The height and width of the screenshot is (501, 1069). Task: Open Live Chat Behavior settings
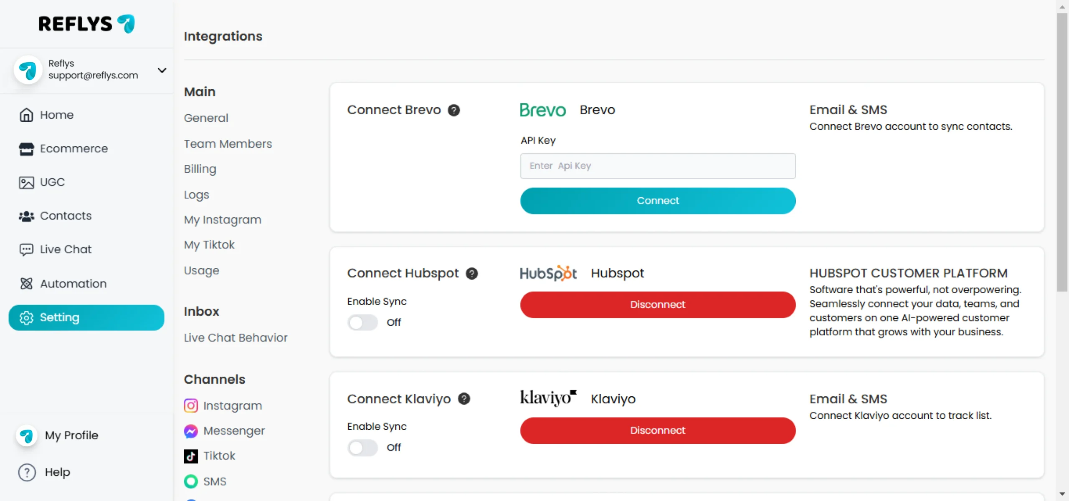236,337
